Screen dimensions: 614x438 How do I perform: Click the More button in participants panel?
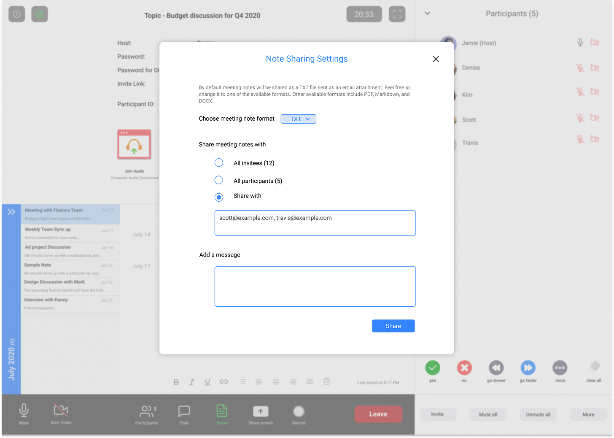tap(588, 414)
